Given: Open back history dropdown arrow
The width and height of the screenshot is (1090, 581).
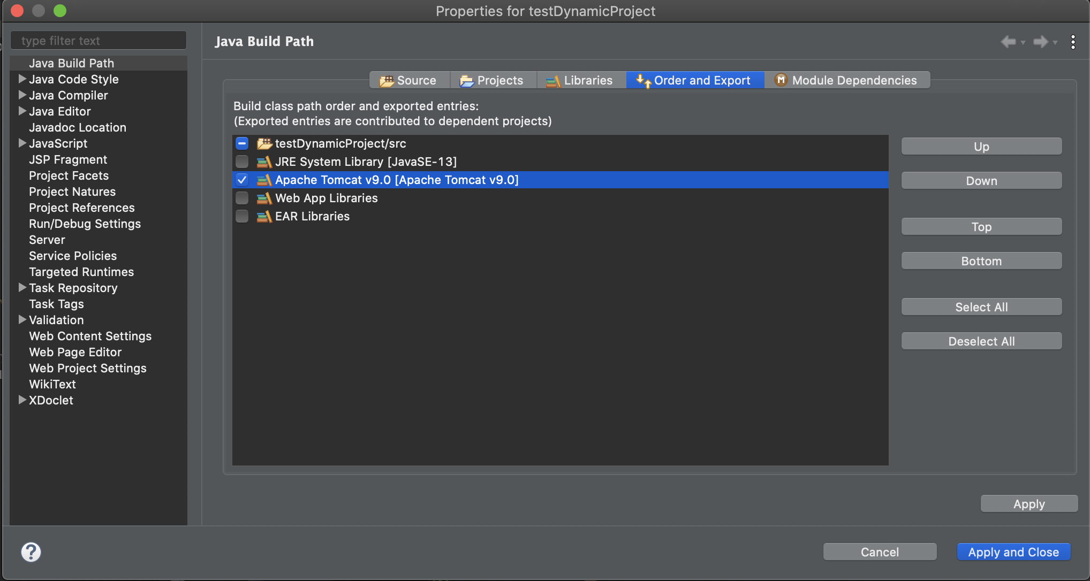Looking at the screenshot, I should pos(1023,42).
